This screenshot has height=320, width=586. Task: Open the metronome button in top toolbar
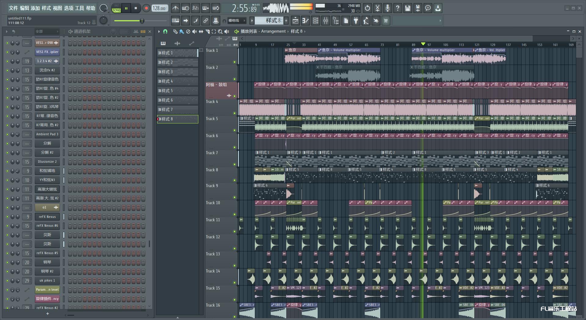(175, 8)
